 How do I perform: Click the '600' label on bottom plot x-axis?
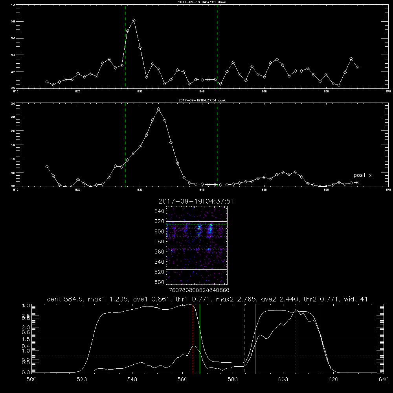click(x=283, y=380)
